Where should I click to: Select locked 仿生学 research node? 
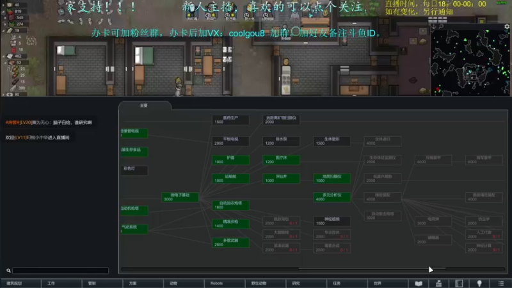click(484, 221)
